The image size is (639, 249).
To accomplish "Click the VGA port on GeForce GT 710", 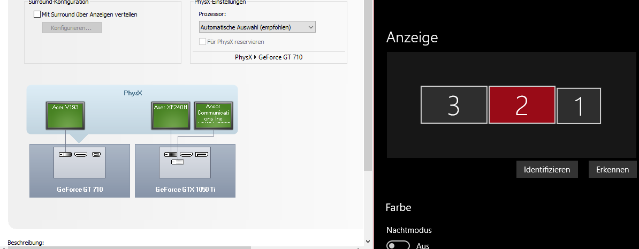I will (x=96, y=154).
